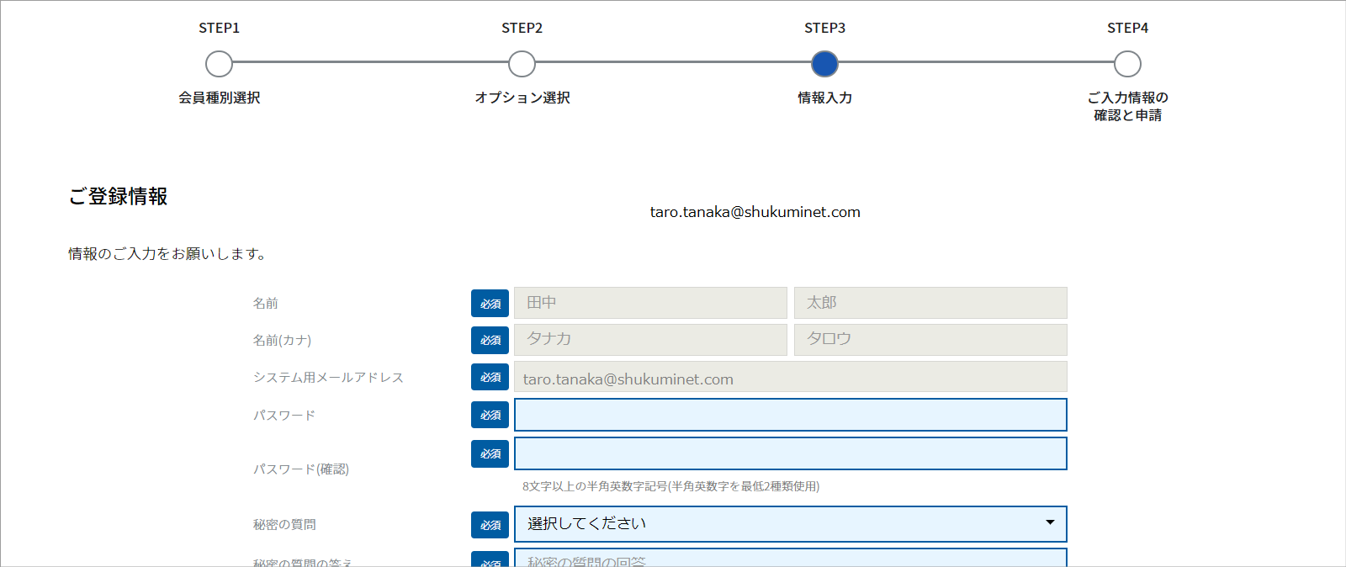Click the 会員種別選択 step label
1346x567 pixels.
point(219,98)
